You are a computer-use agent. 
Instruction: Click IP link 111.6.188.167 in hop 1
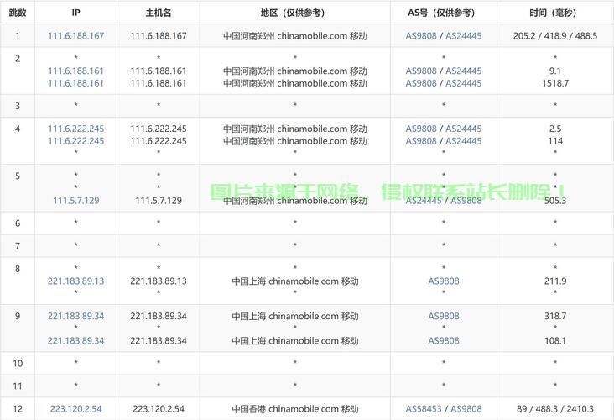[x=75, y=36]
